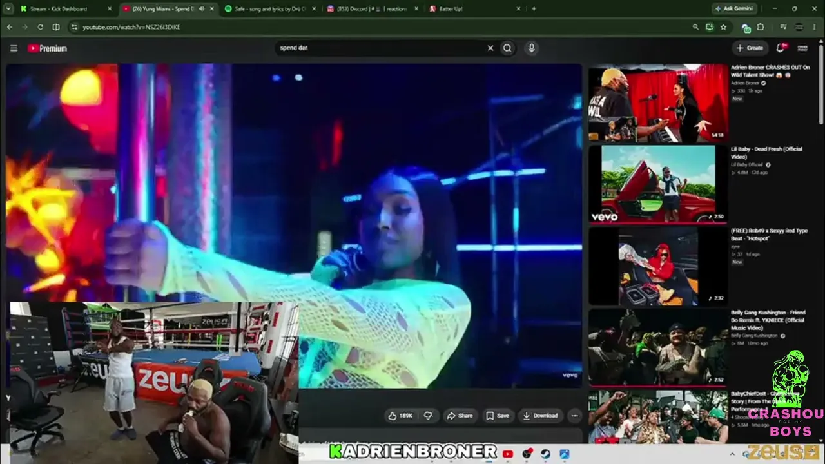Open Belly Gang Kushington video thumbnail
This screenshot has width=825, height=464.
pos(658,347)
